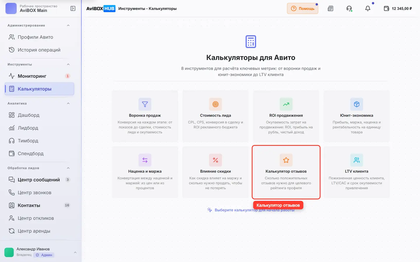The width and height of the screenshot is (420, 262).
Task: Collapse the sidebar panel icon
Action: [x=73, y=8]
